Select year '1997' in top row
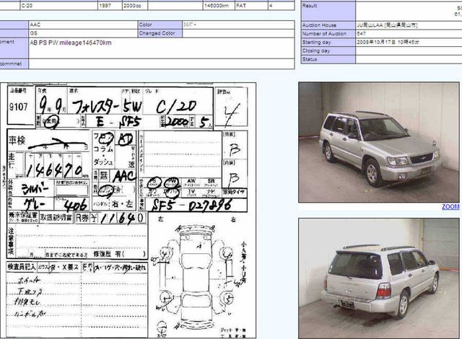The image size is (462, 339). (110, 6)
